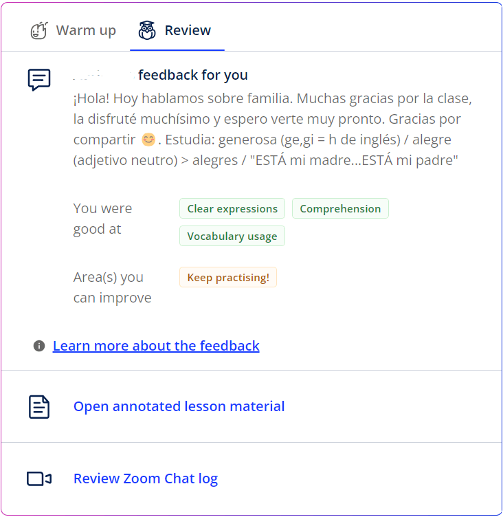Viewport: 503px width, 517px height.
Task: Select the Vocabulary usage tag
Action: (232, 236)
